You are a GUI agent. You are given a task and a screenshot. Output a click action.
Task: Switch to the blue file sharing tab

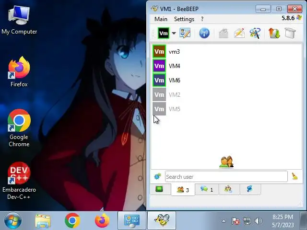250,189
